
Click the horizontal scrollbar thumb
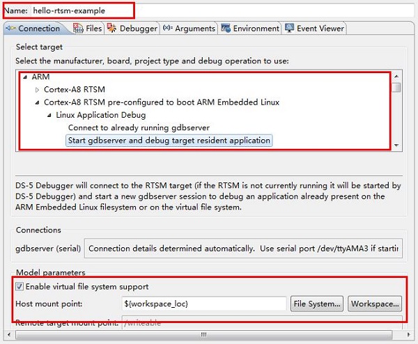(203, 334)
